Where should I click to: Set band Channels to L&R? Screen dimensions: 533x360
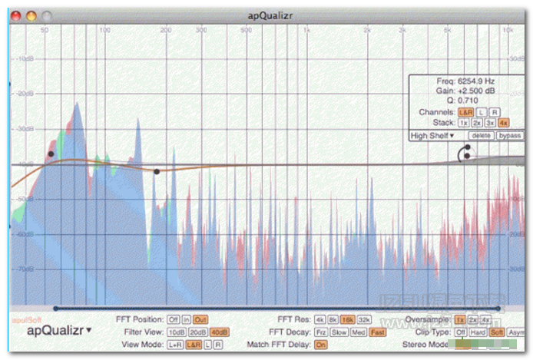(x=465, y=112)
